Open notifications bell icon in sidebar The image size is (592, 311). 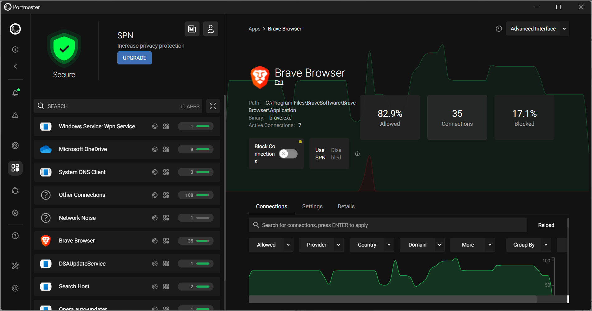click(x=15, y=93)
